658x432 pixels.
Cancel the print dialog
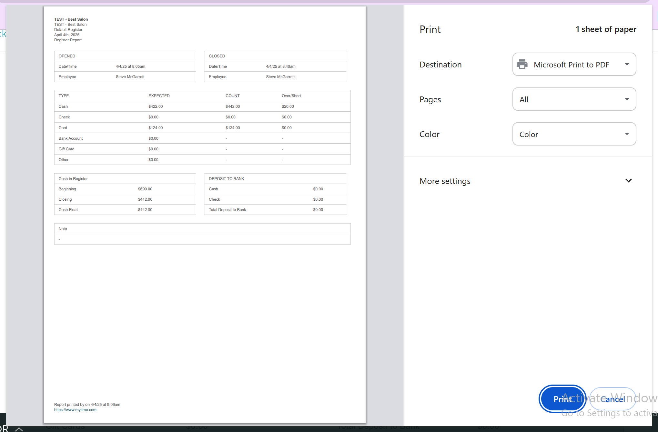coord(612,399)
